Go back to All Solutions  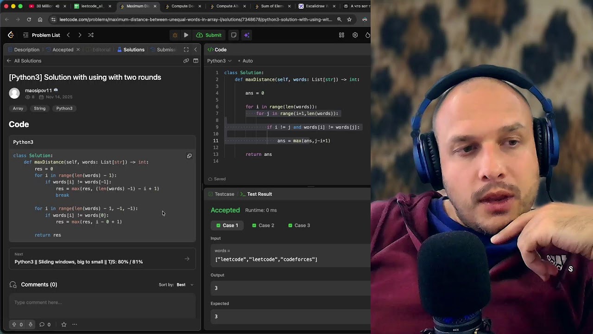click(x=24, y=61)
